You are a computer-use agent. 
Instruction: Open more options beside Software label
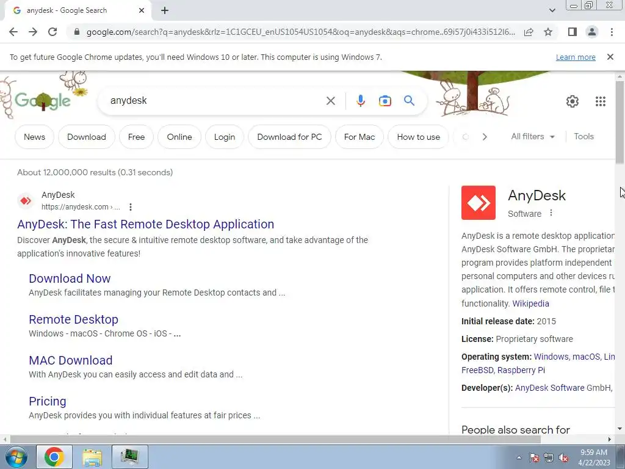[x=551, y=213]
